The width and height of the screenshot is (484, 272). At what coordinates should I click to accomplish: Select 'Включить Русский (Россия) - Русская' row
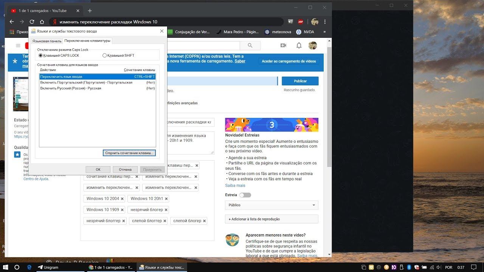(98, 88)
